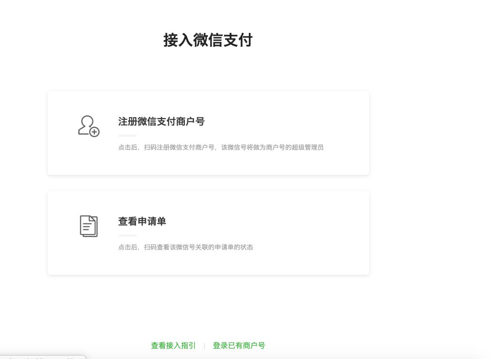The width and height of the screenshot is (494, 359).
Task: Click the 接入微信支付 page heading
Action: tap(208, 40)
